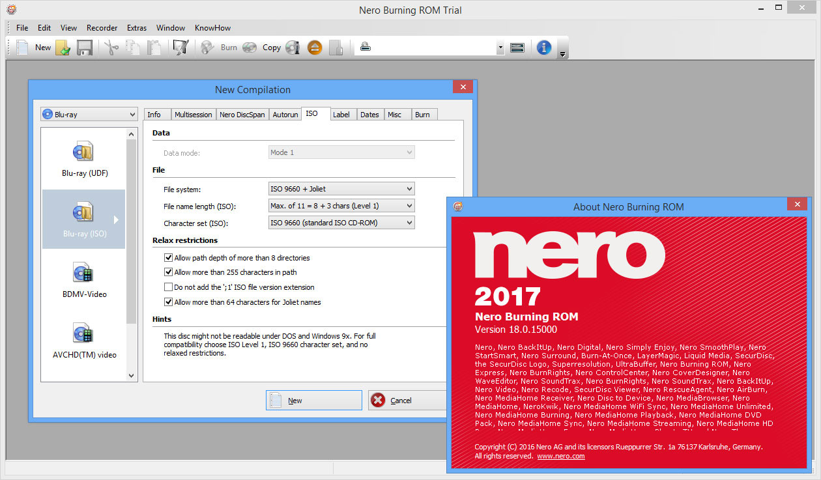This screenshot has width=821, height=480.
Task: Select the Blu-ray (ISO) compilation type
Action: click(83, 219)
